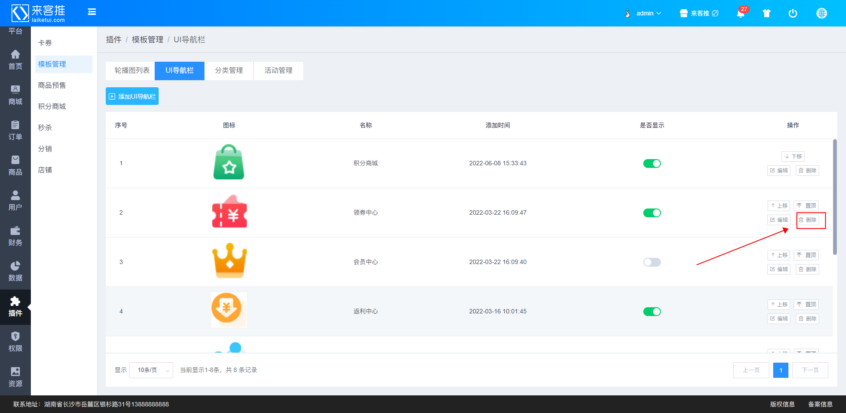Switch to UI导航栏 tab
Screen dimensions: 846x413
point(180,71)
